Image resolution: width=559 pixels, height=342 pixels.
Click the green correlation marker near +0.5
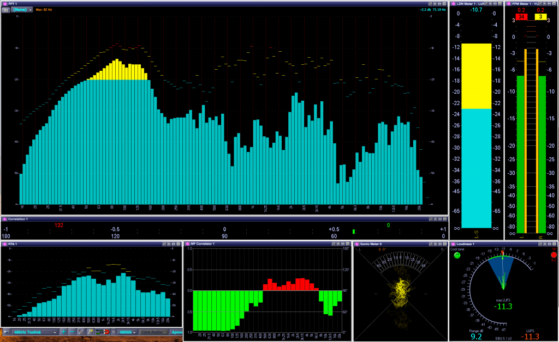click(x=354, y=231)
